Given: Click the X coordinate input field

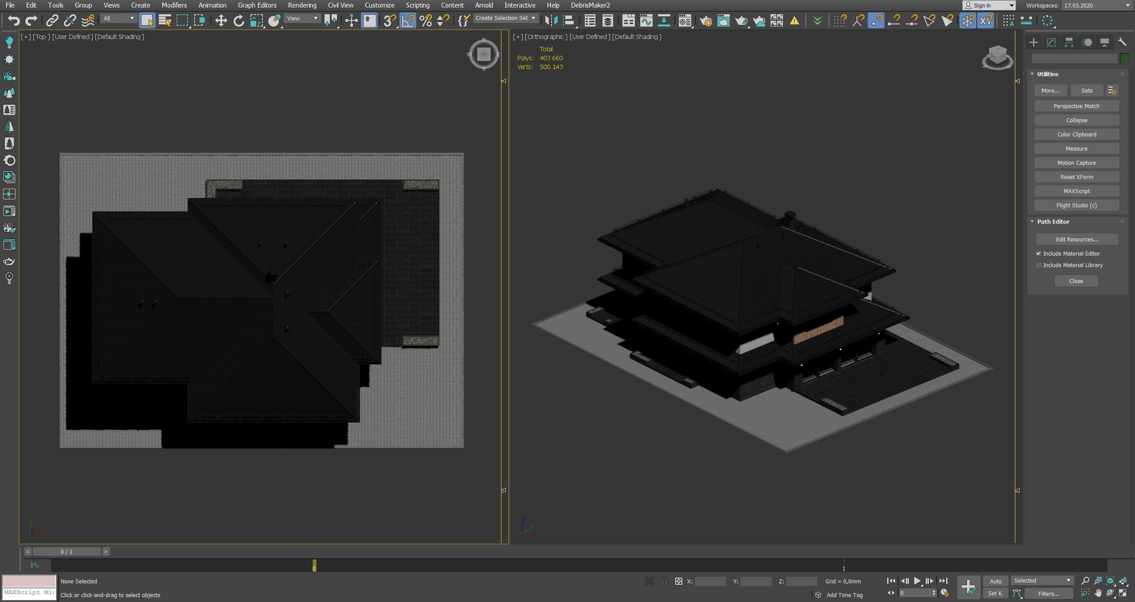Looking at the screenshot, I should (710, 581).
